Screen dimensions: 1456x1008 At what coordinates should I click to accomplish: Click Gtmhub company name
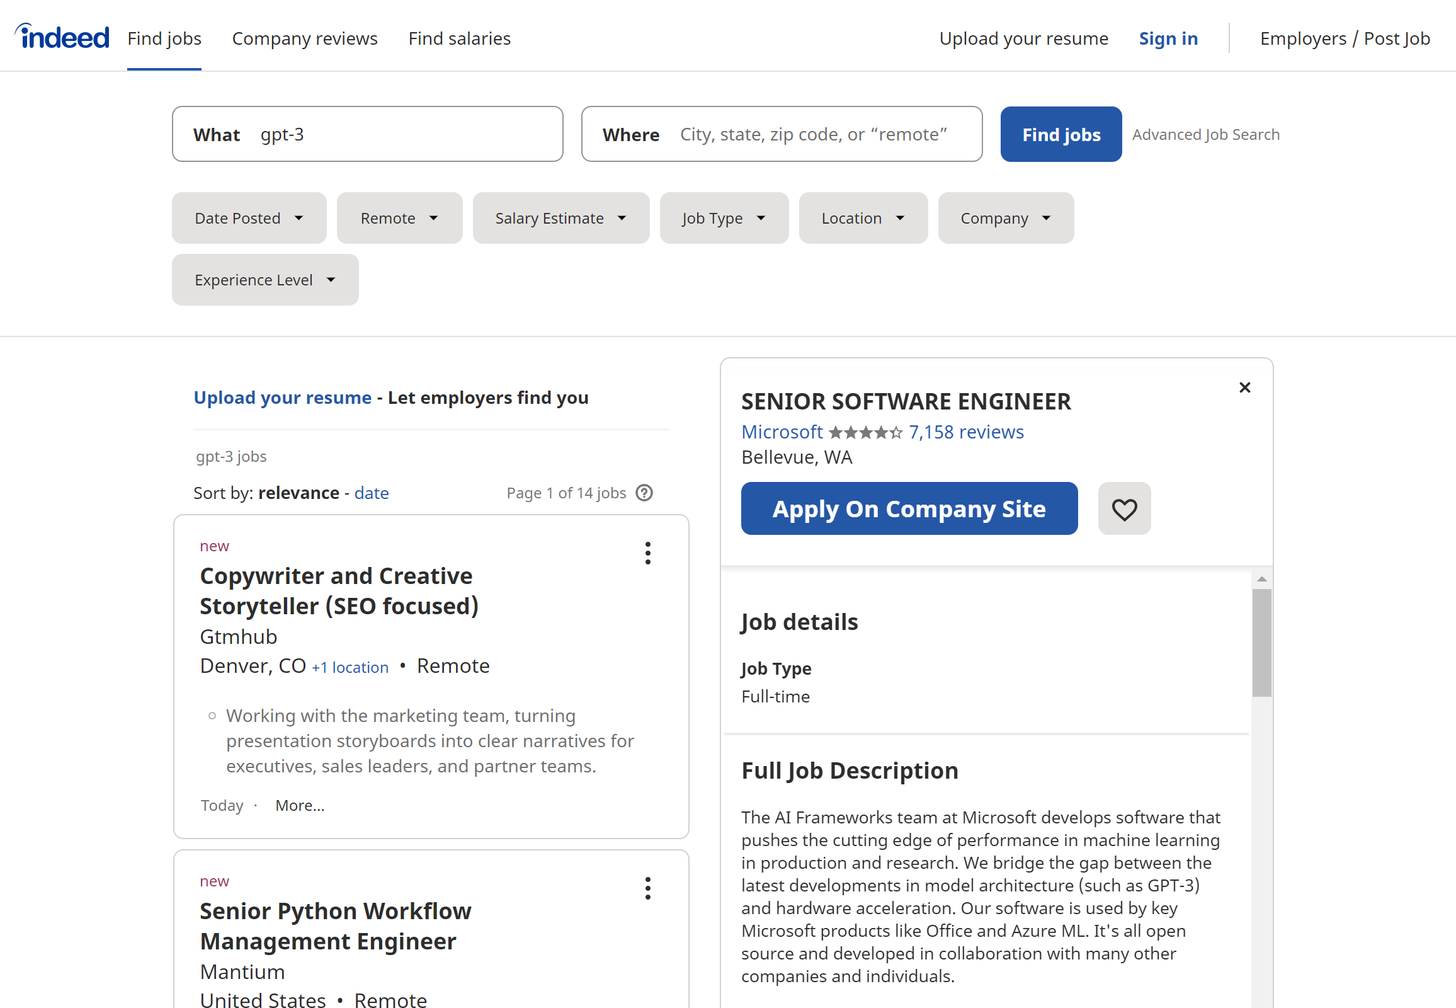pos(238,637)
